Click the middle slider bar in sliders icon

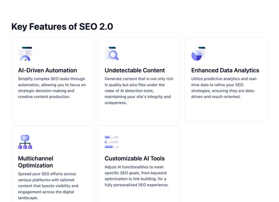112,142
